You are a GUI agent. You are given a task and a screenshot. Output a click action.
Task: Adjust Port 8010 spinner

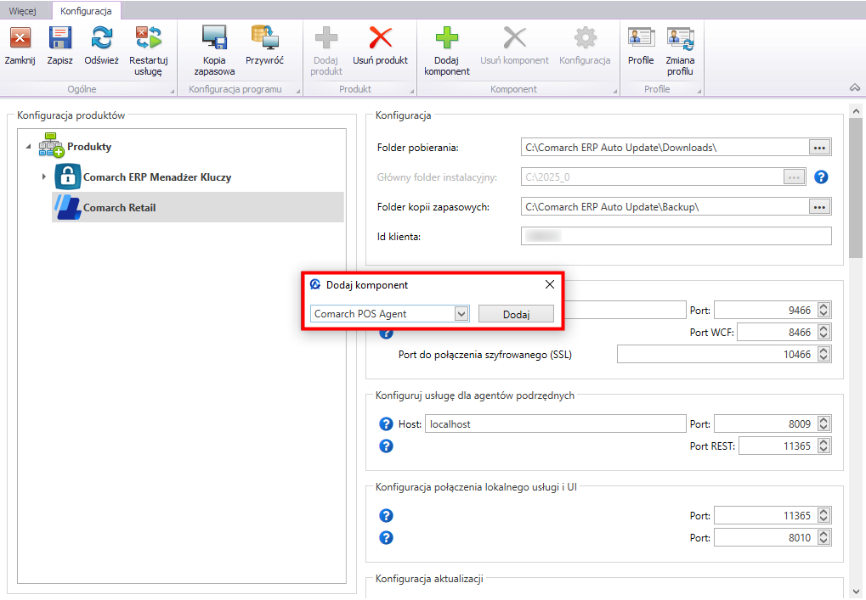pos(824,537)
